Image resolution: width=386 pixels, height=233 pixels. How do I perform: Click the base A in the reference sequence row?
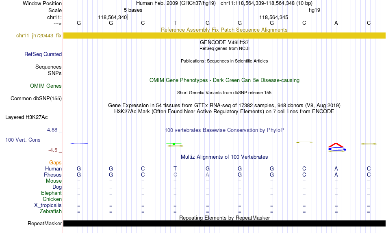point(336,23)
